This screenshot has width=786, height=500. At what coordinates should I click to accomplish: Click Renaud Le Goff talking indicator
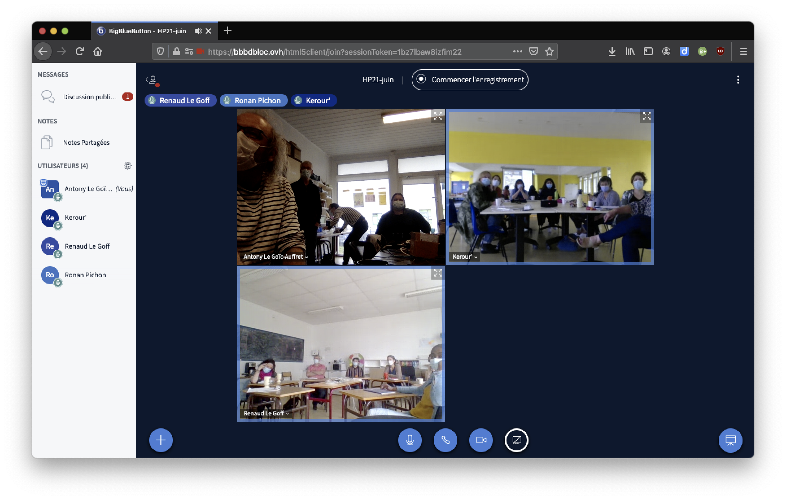point(180,100)
